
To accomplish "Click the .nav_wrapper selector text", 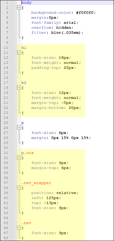I will tap(36, 183).
